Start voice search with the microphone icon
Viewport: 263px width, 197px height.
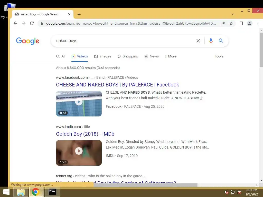click(211, 41)
